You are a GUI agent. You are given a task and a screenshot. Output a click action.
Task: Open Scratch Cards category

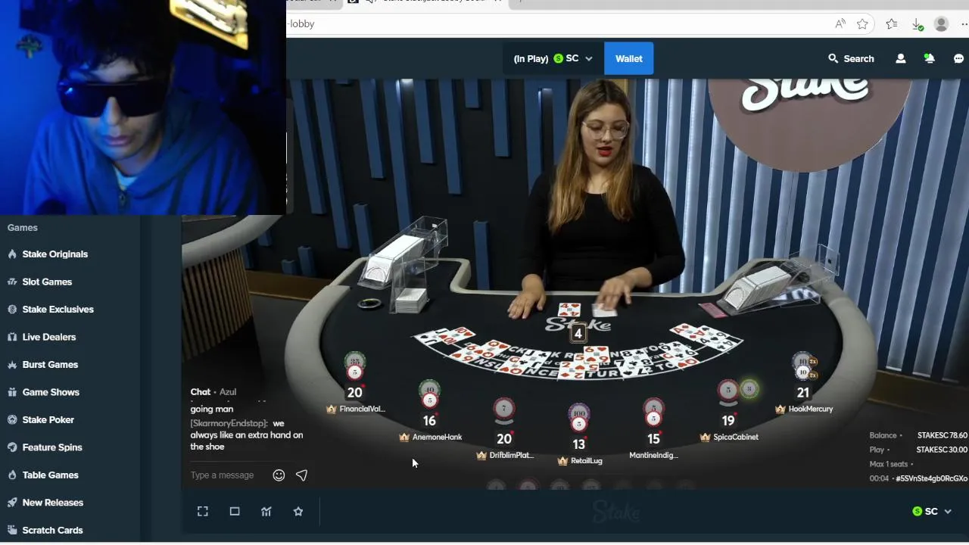tap(53, 531)
